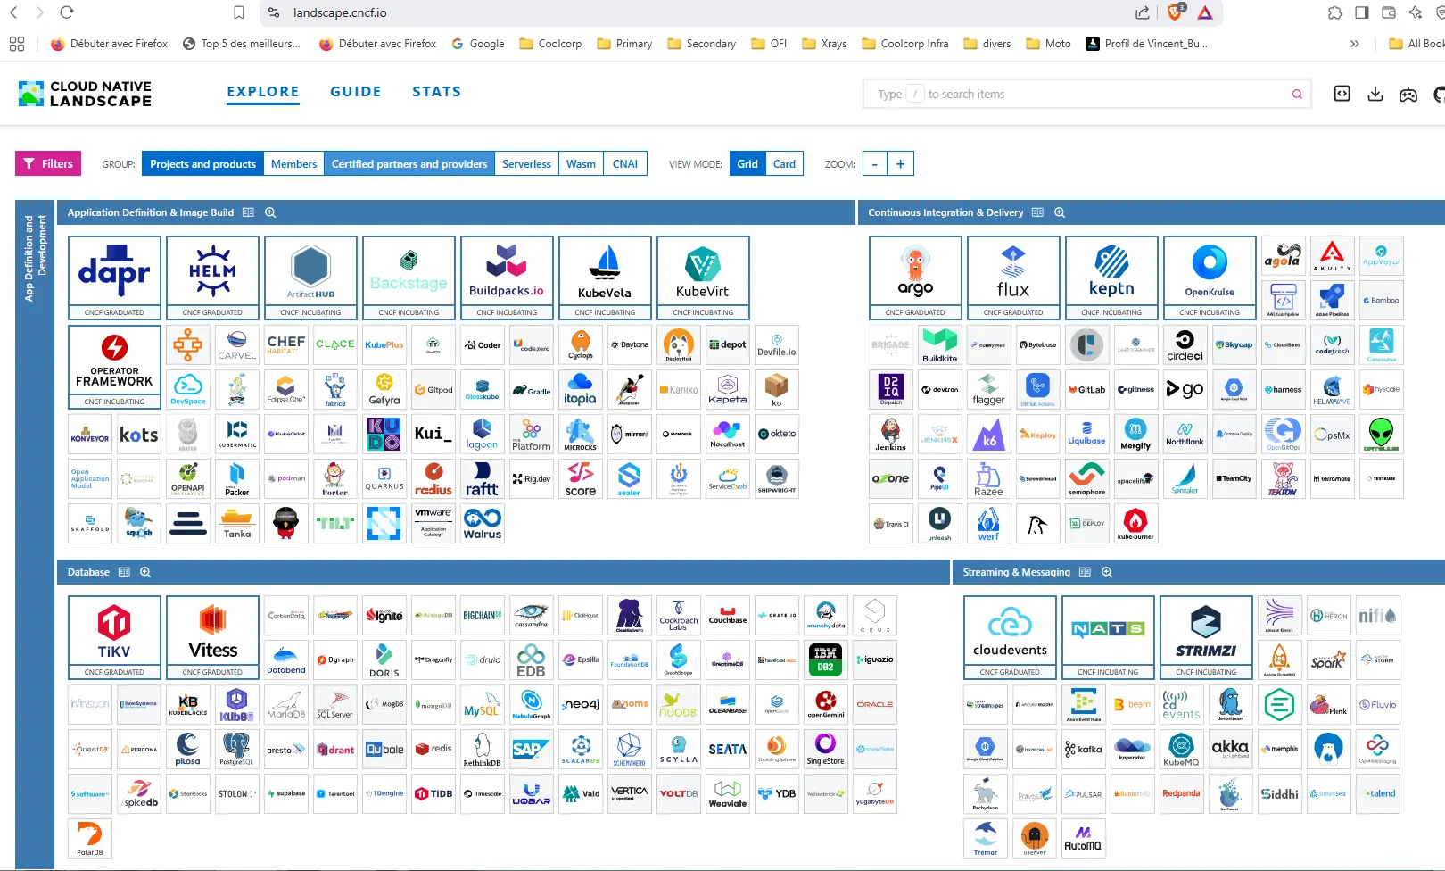Open the Filters panel
Image resolution: width=1445 pixels, height=871 pixels.
tap(48, 163)
